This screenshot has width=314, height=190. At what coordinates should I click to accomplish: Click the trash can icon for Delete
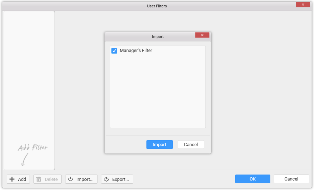coord(39,179)
